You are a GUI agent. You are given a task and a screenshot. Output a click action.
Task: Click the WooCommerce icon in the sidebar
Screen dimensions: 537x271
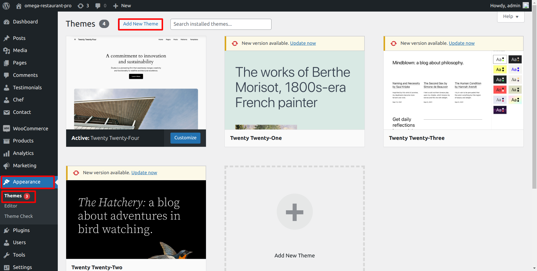[x=6, y=129]
